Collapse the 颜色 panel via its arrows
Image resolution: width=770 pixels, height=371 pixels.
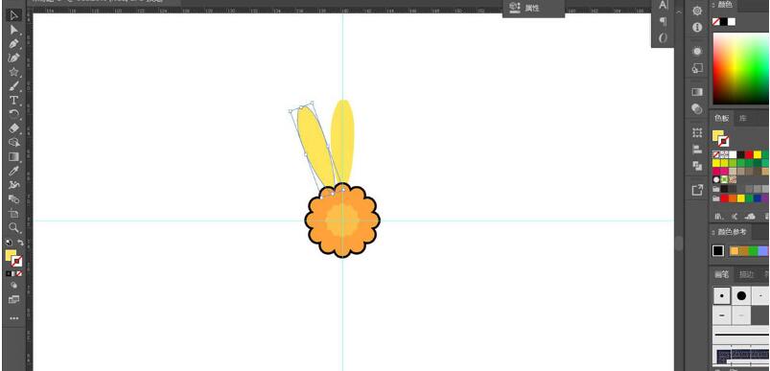[x=713, y=5]
